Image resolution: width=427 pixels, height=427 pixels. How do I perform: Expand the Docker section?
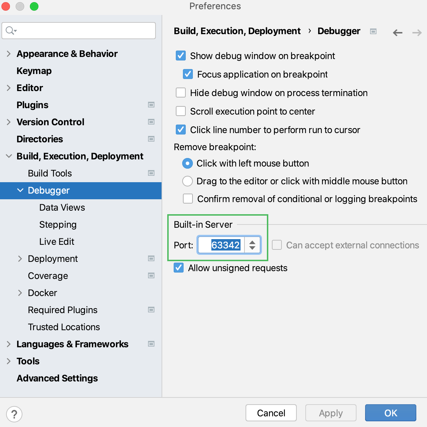pos(20,293)
